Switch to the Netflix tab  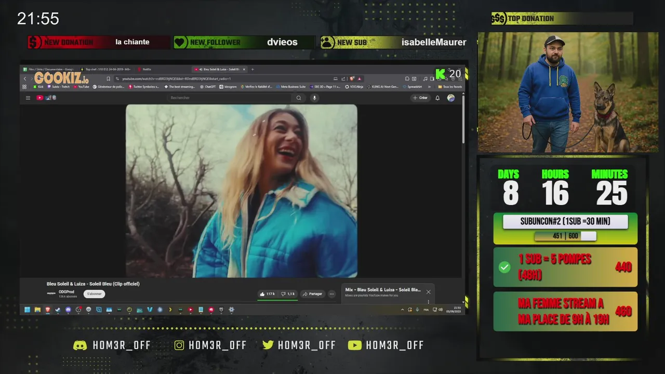point(145,69)
